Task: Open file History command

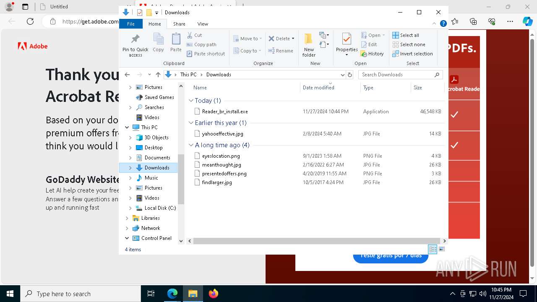Action: [372, 54]
